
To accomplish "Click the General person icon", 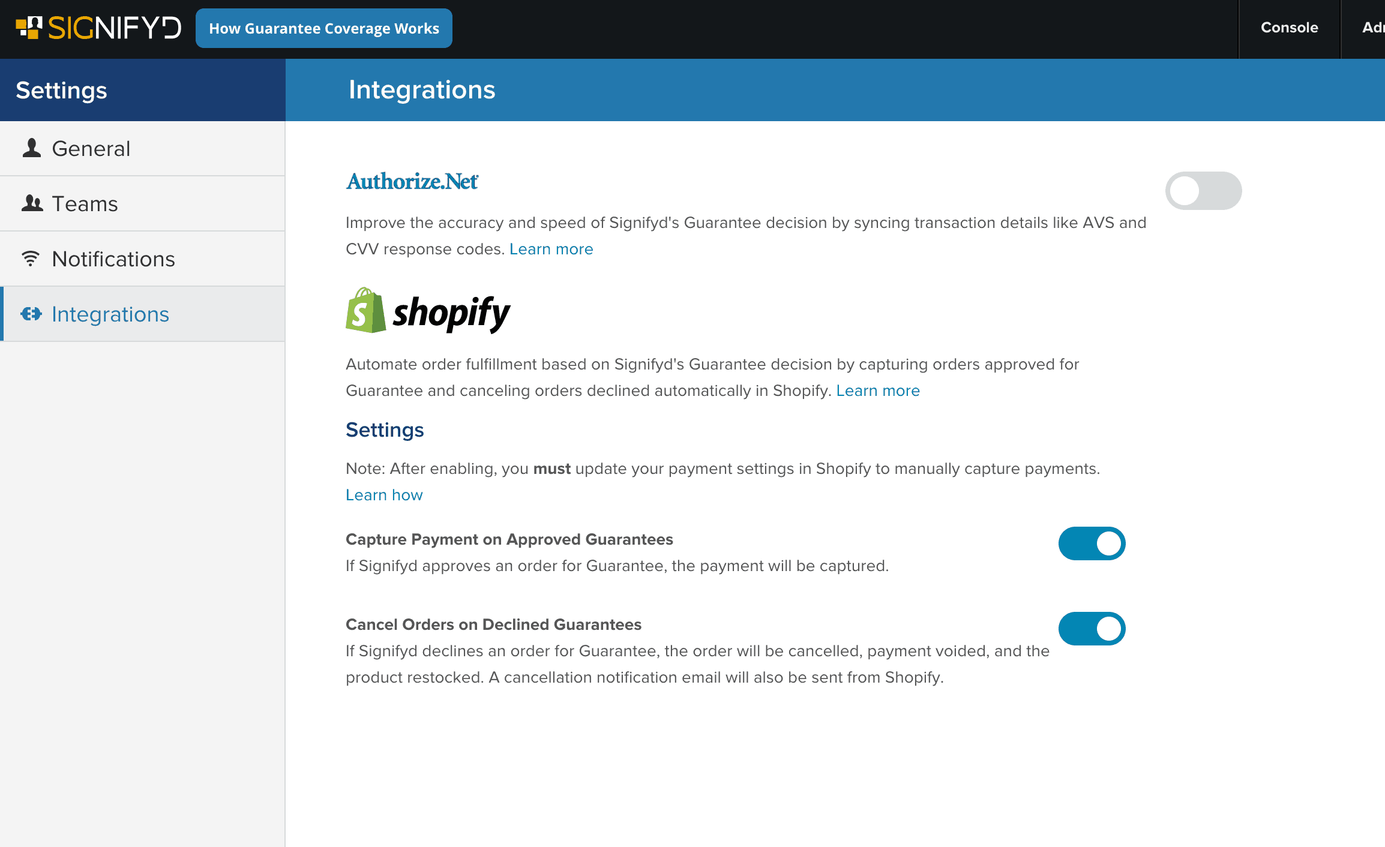I will pos(32,148).
